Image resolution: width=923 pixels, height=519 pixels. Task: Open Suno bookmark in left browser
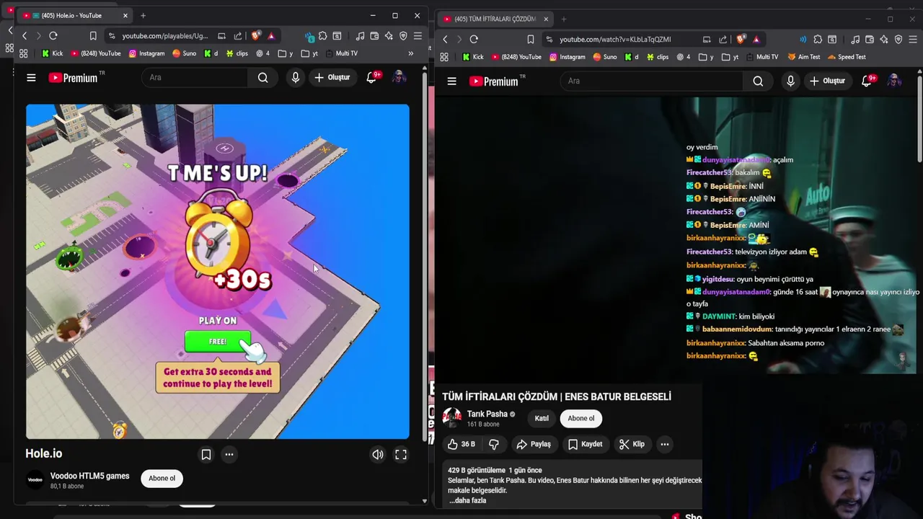(x=185, y=53)
